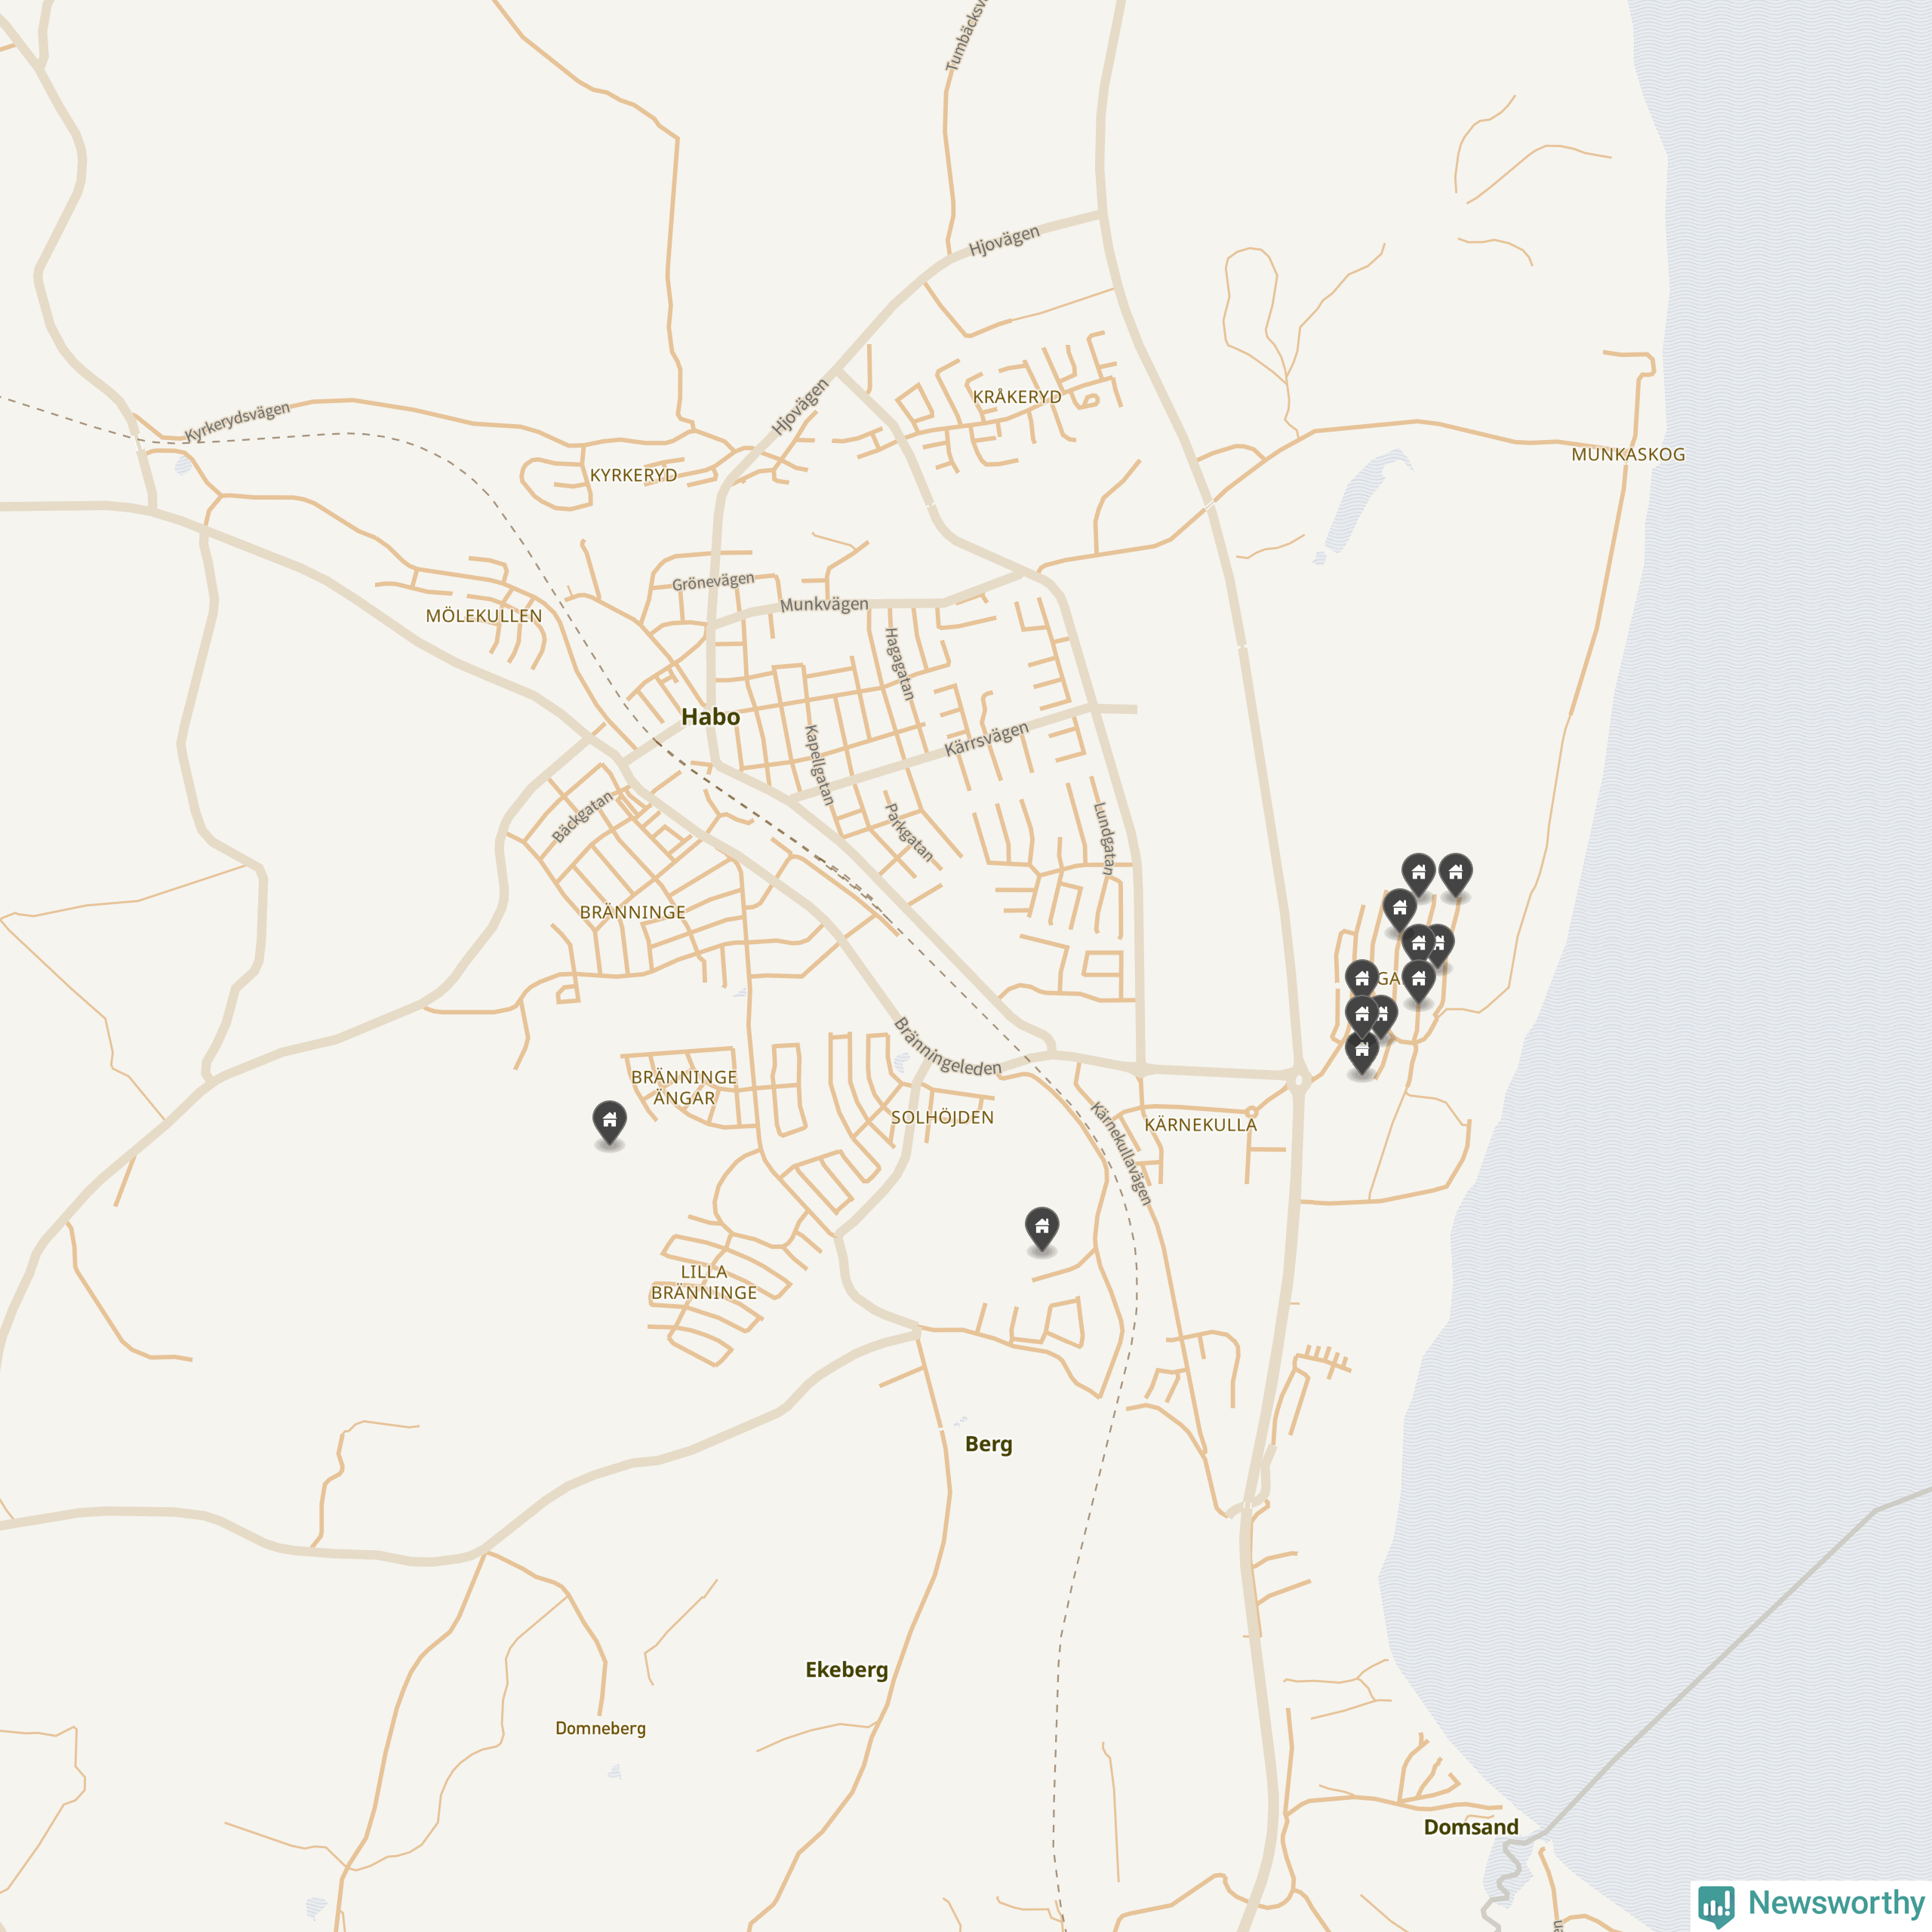This screenshot has width=1932, height=1932.
Task: Select the southernmost house marker in the eastern cluster
Action: [1361, 1052]
